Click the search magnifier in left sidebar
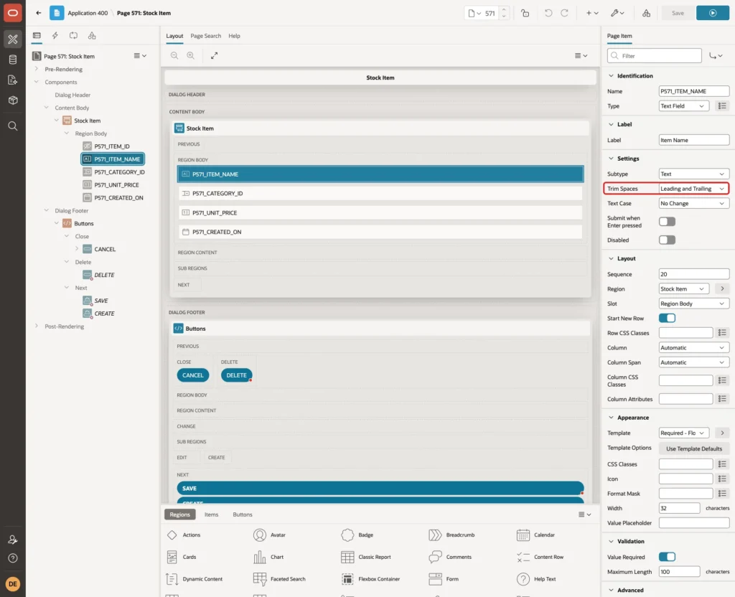The width and height of the screenshot is (735, 597). coord(13,126)
